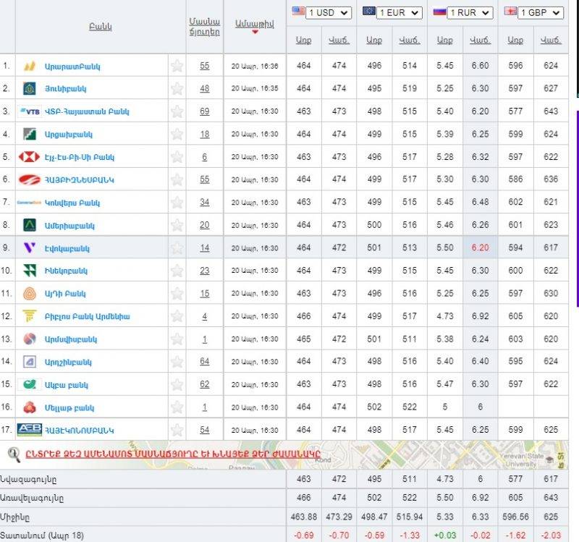Click the AEB logo in row 17

[30, 430]
